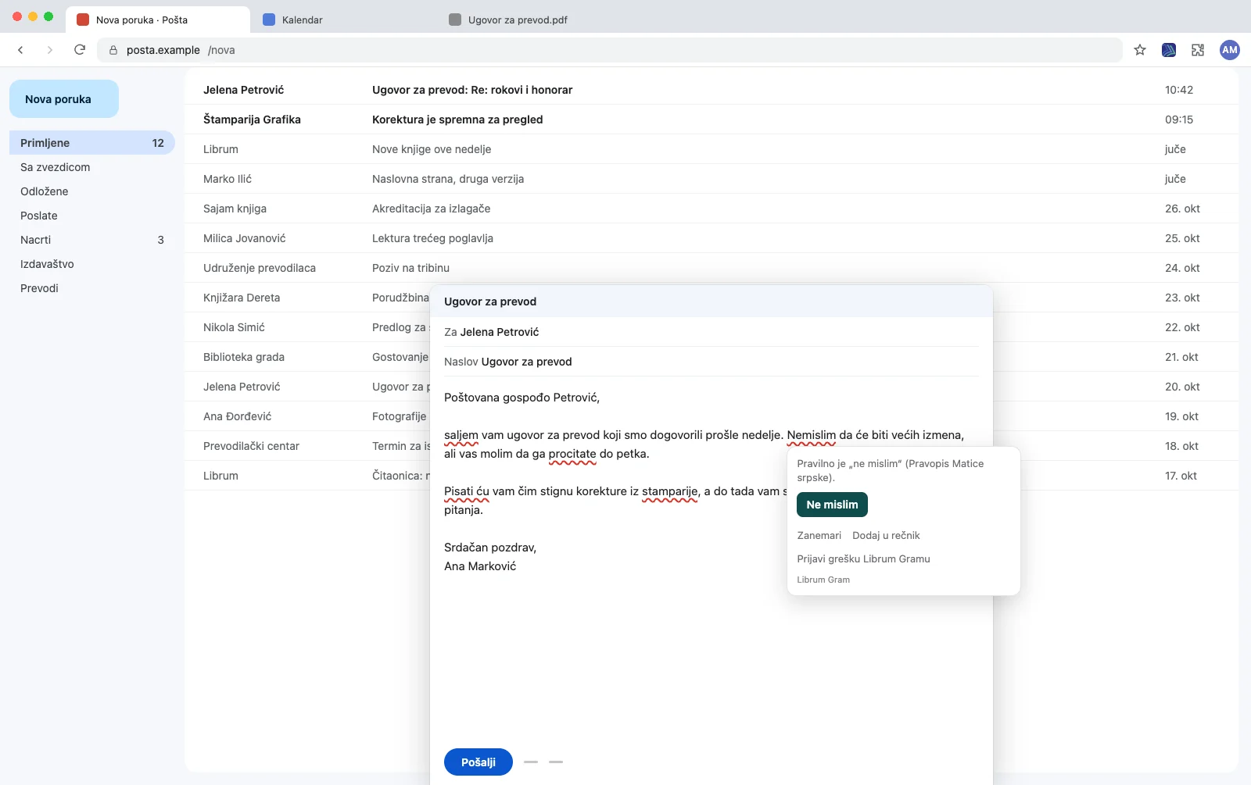Open the Nacrti folder
1251x785 pixels.
(92, 240)
